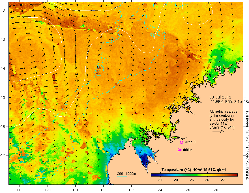Click the longitude 125 axis label
This screenshot has width=249, height=193.
tap(187, 190)
